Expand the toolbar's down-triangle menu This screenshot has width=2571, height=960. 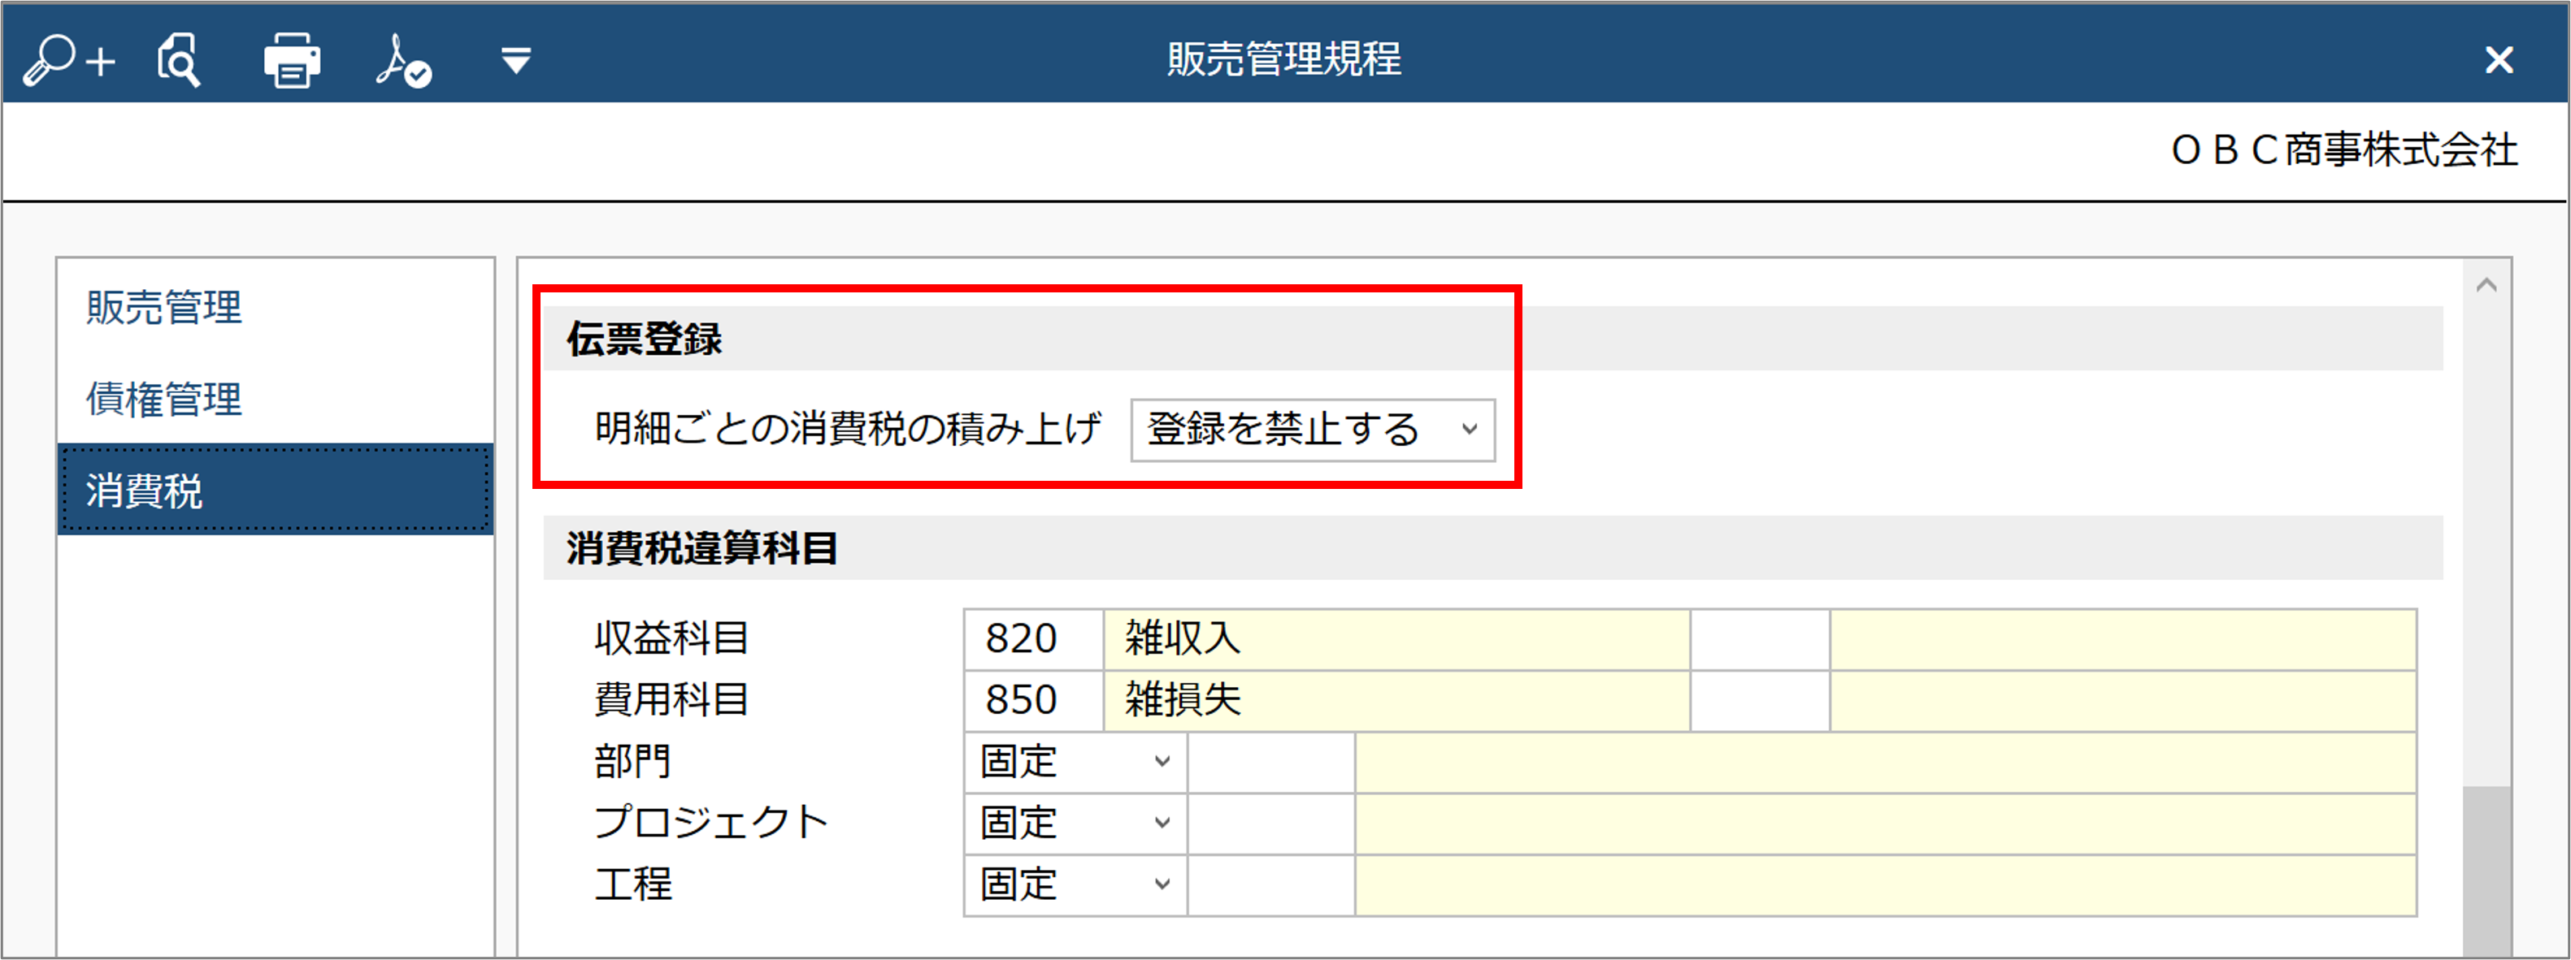point(516,61)
